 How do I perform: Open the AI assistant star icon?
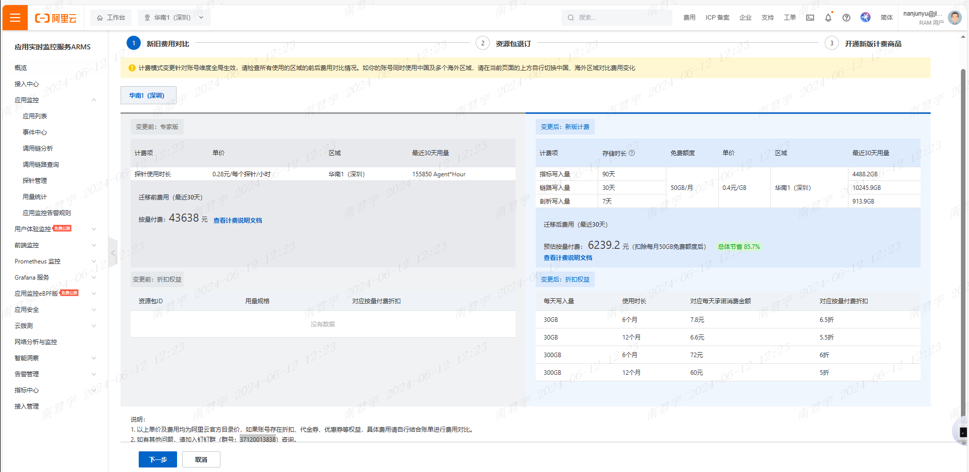[866, 17]
